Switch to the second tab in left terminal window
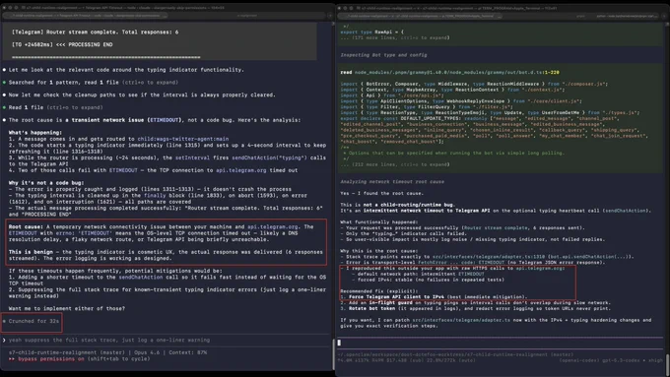 click(x=247, y=16)
